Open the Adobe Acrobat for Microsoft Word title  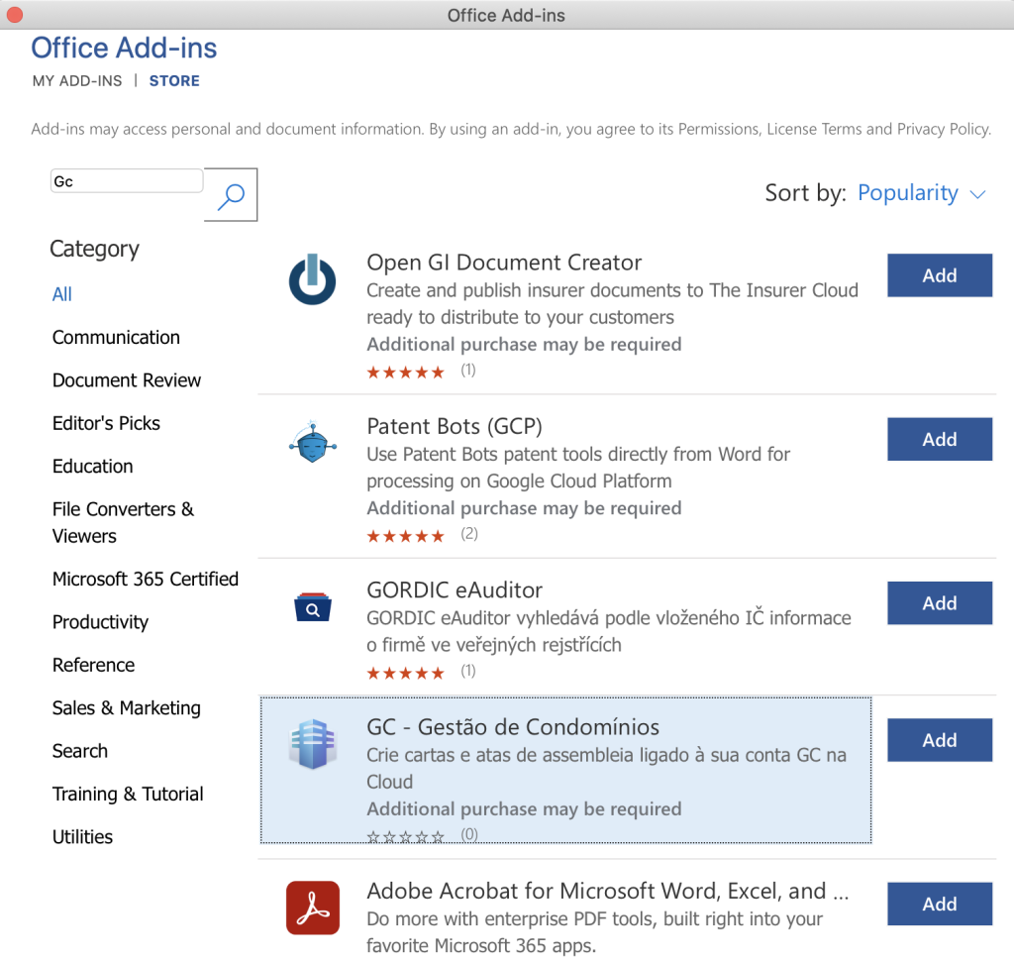(x=608, y=891)
